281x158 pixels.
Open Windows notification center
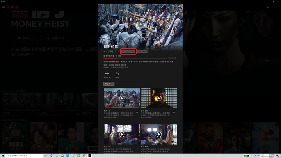click(x=277, y=156)
